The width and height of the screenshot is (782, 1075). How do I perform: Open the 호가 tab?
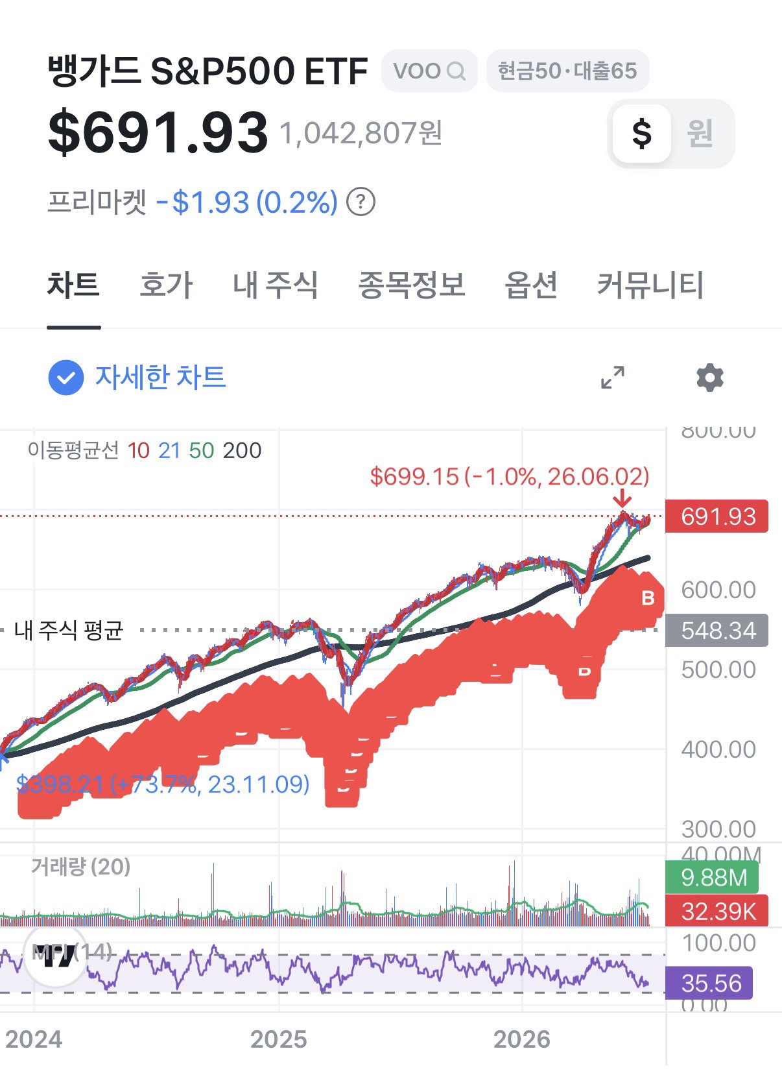point(167,285)
